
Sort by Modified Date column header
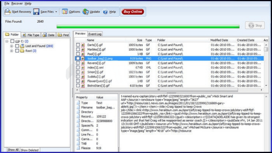219,40
